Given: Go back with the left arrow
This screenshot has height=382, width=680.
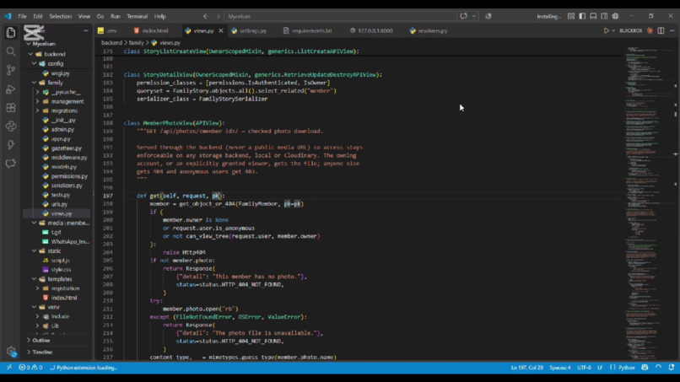Looking at the screenshot, I should pyautogui.click(x=206, y=17).
